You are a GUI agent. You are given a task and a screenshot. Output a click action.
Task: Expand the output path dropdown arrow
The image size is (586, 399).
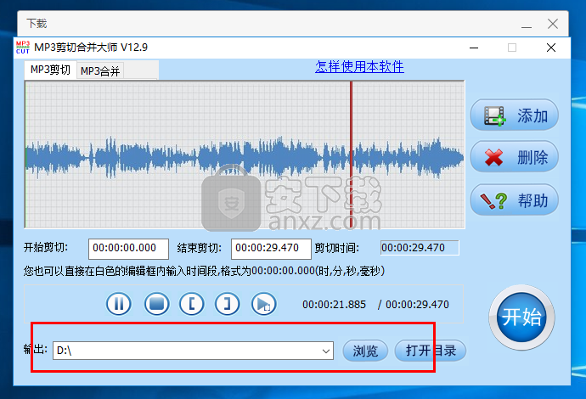coord(326,351)
